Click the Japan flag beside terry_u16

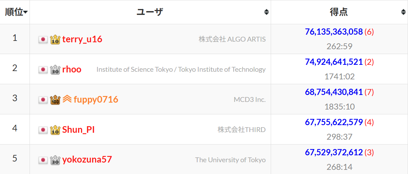point(43,40)
